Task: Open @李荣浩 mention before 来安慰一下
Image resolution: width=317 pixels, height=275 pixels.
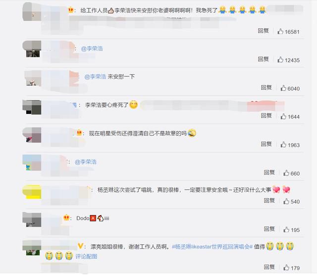Action: [x=95, y=77]
